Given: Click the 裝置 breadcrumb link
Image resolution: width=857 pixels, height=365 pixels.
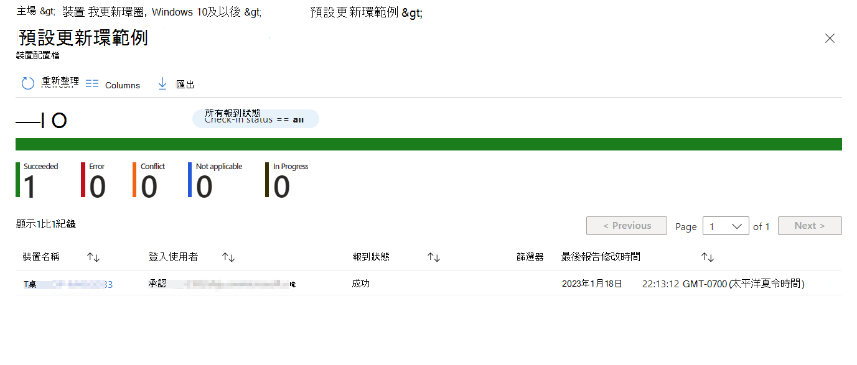Looking at the screenshot, I should [x=74, y=12].
